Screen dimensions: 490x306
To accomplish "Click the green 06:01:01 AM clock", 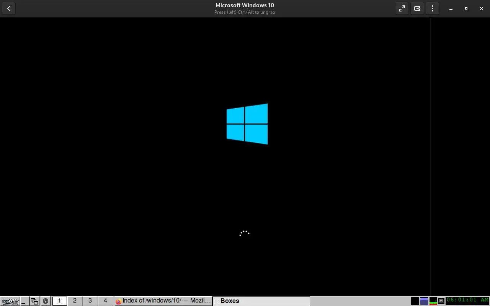I will click(x=467, y=300).
